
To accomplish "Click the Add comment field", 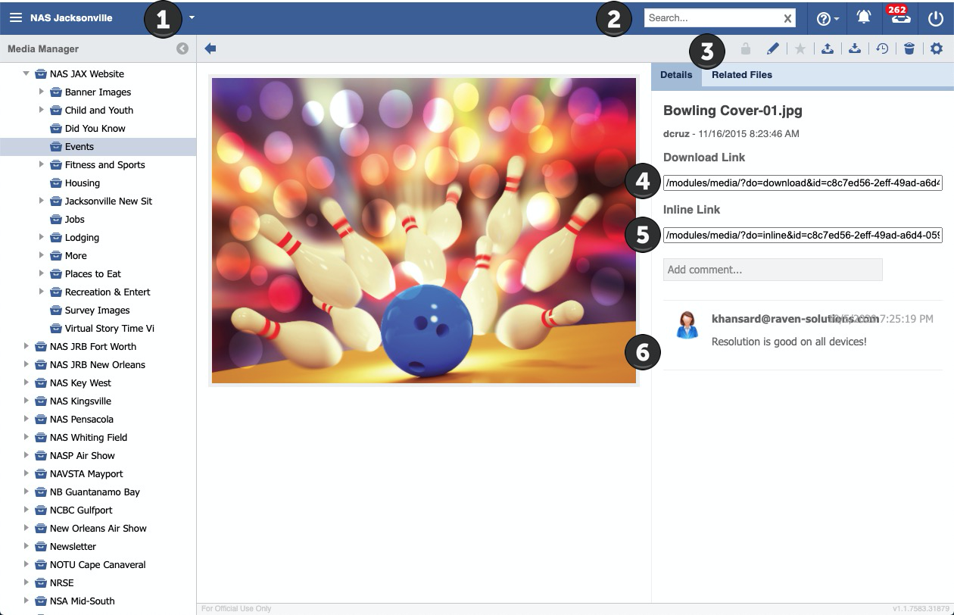I will 772,270.
